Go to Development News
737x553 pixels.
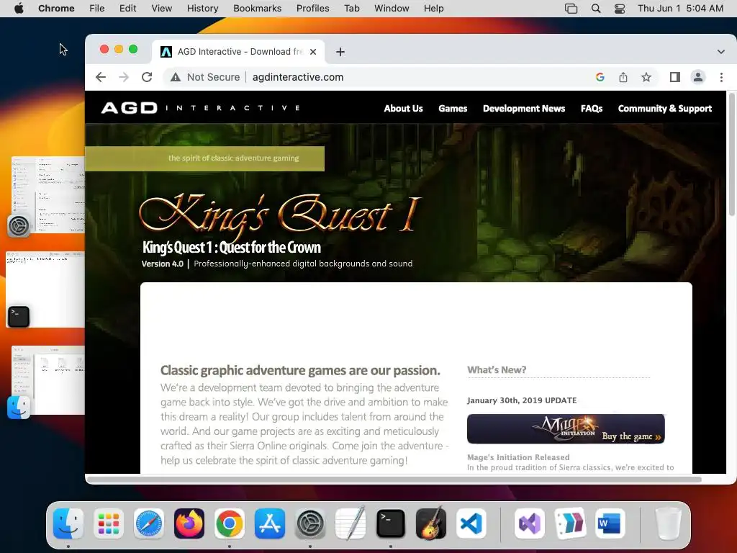(524, 109)
